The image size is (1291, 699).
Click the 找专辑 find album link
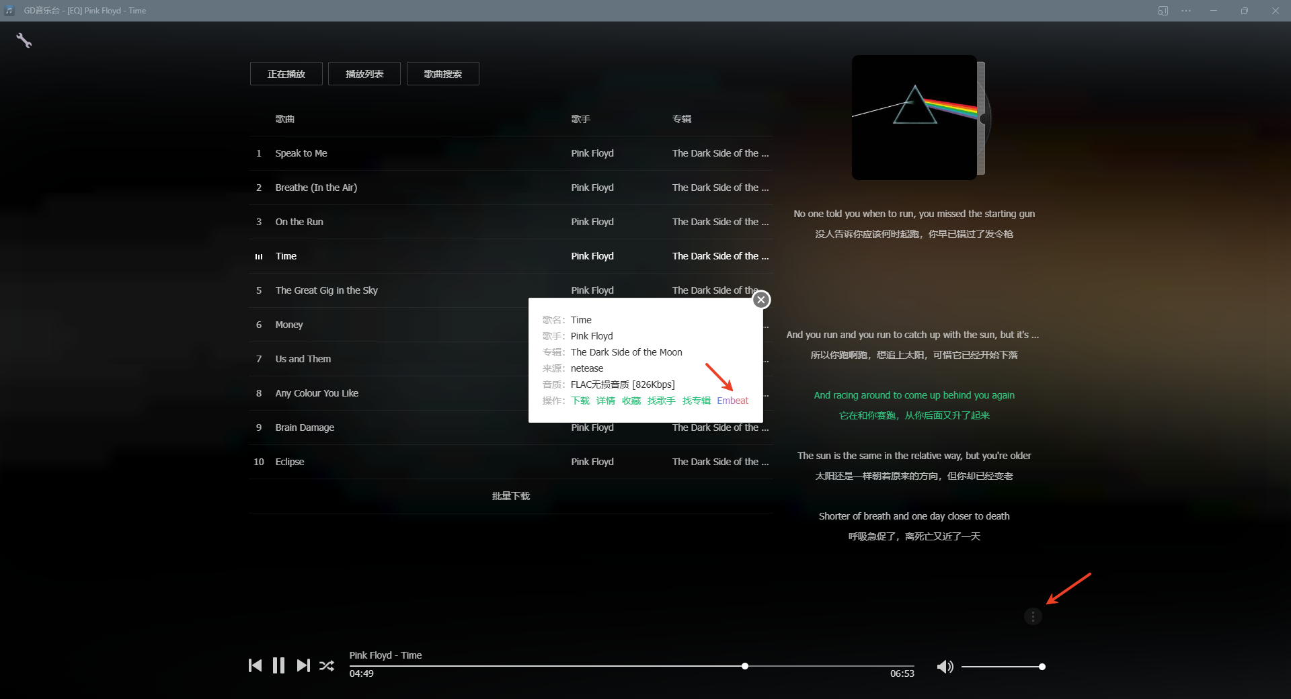point(697,401)
